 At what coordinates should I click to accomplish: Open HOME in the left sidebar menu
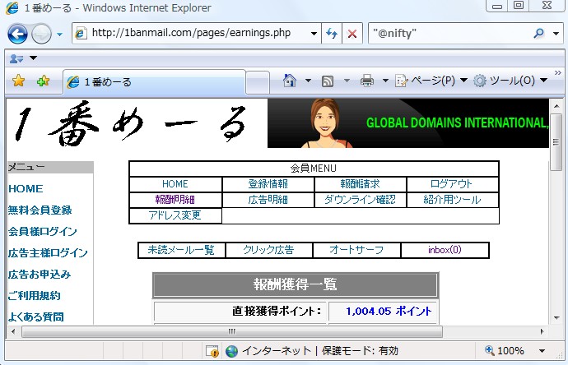(26, 189)
